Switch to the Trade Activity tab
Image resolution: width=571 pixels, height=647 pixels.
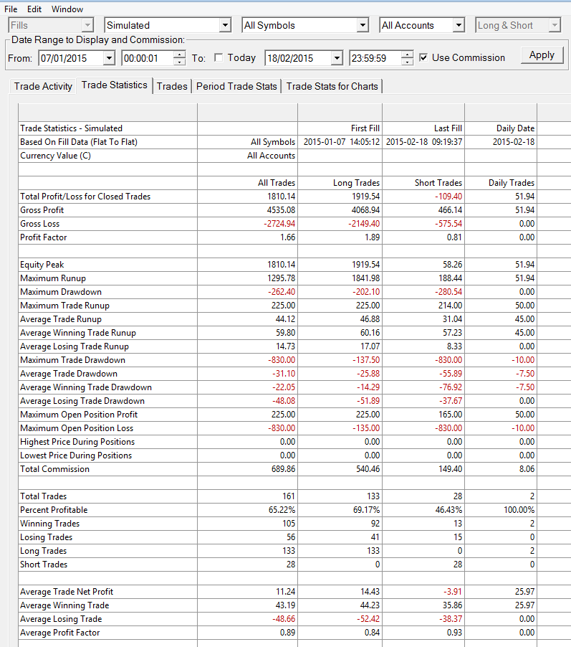pos(43,86)
